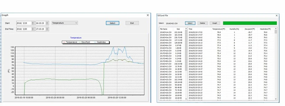This screenshot has width=285, height=106.
Task: Click the Exit button in Graph window
Action: click(132, 23)
